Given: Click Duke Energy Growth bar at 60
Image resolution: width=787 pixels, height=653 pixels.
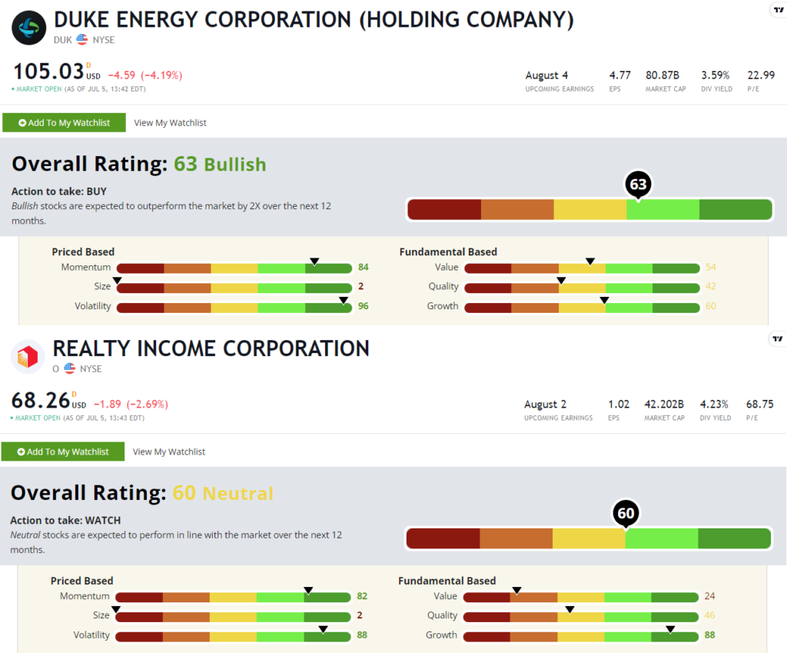Looking at the screenshot, I should [x=582, y=308].
